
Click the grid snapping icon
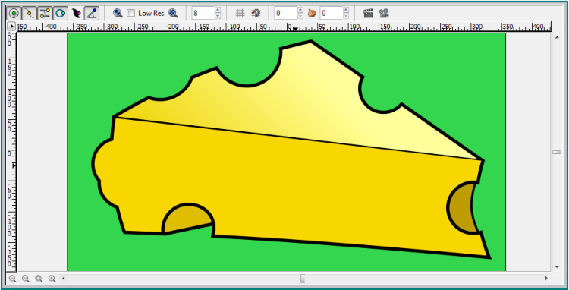point(256,14)
